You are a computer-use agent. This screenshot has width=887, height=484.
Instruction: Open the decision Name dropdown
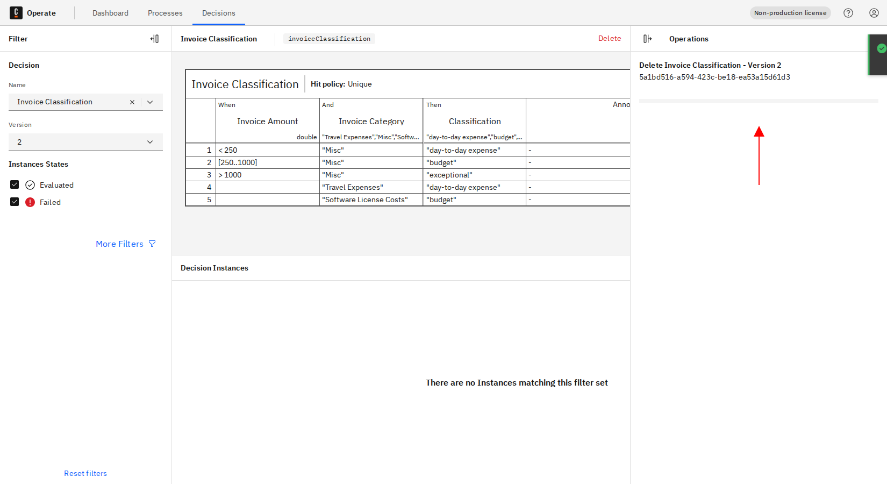click(150, 102)
